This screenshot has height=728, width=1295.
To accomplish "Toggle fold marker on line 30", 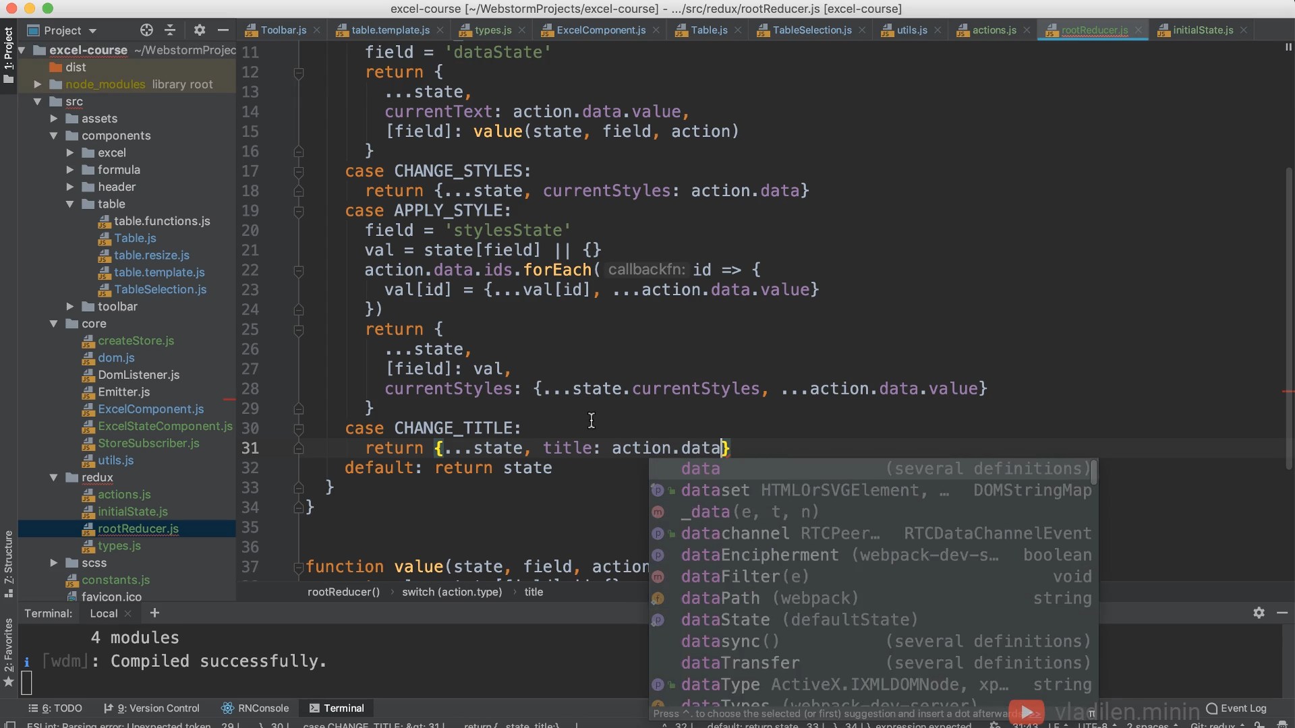I will point(299,429).
